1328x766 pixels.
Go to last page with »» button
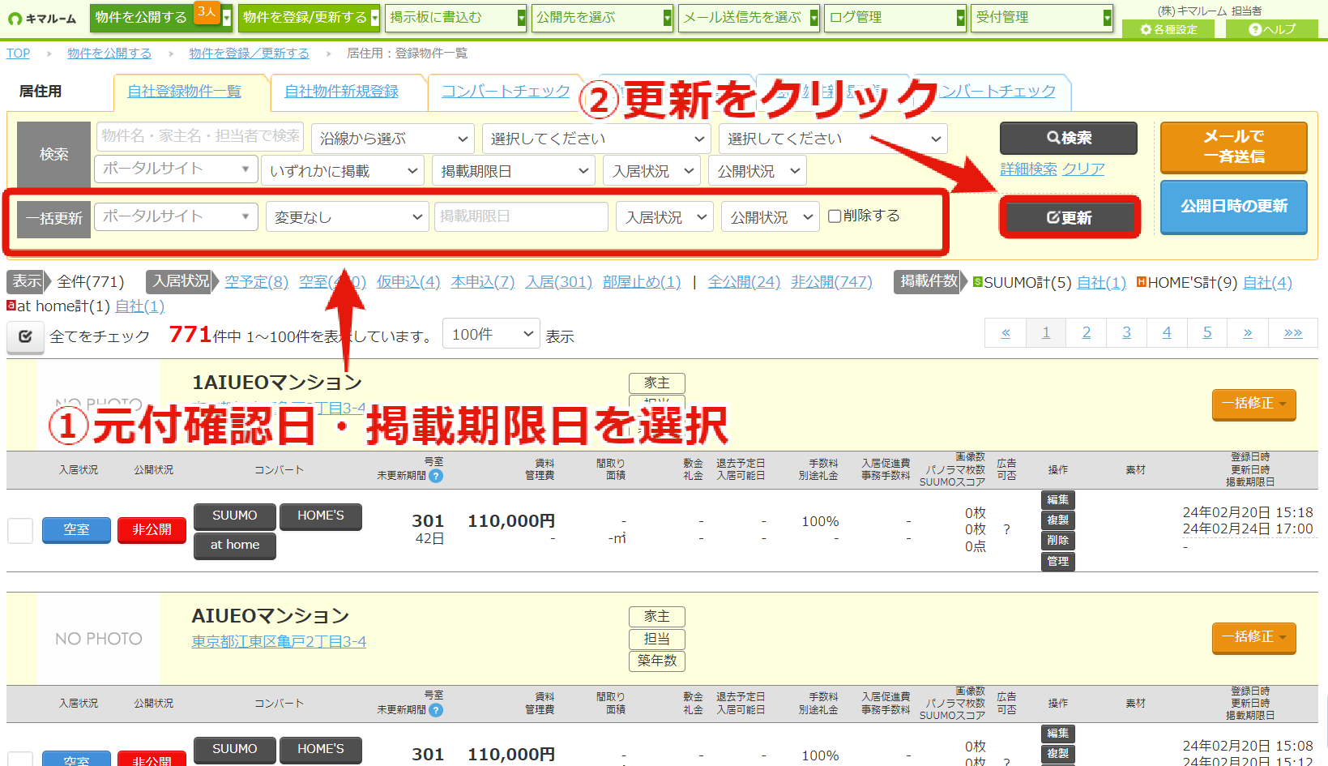coord(1292,332)
